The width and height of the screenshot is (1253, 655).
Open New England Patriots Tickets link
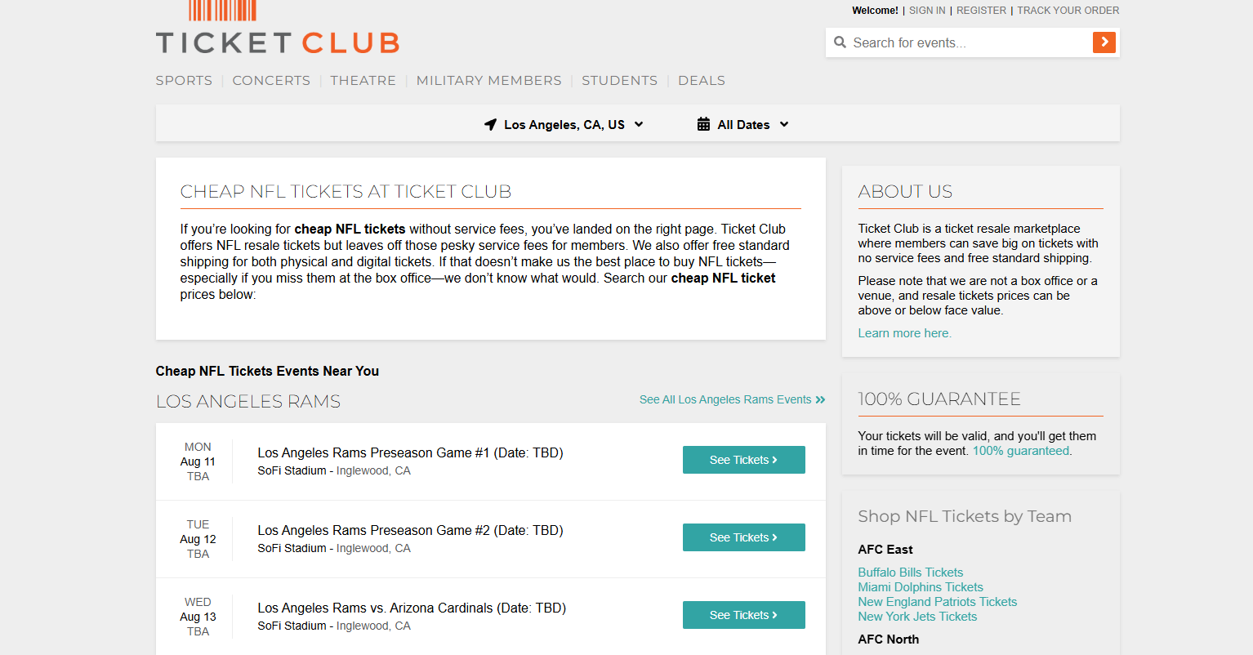tap(937, 602)
